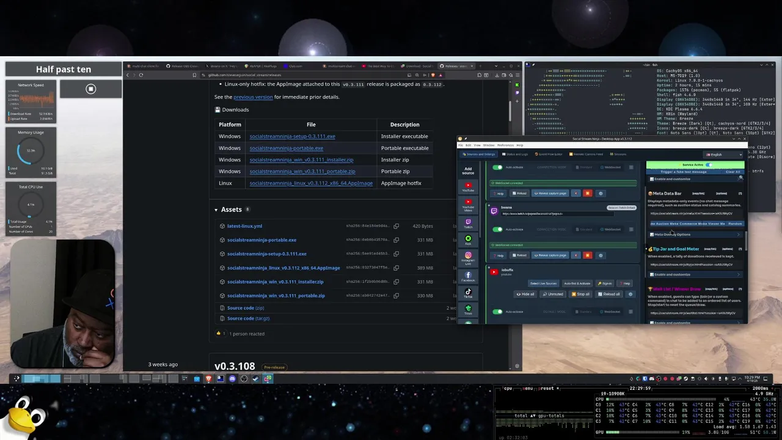Copy sha256 hash of socialstreamninja-portable.exe asset
782x440 pixels.
tap(396, 240)
